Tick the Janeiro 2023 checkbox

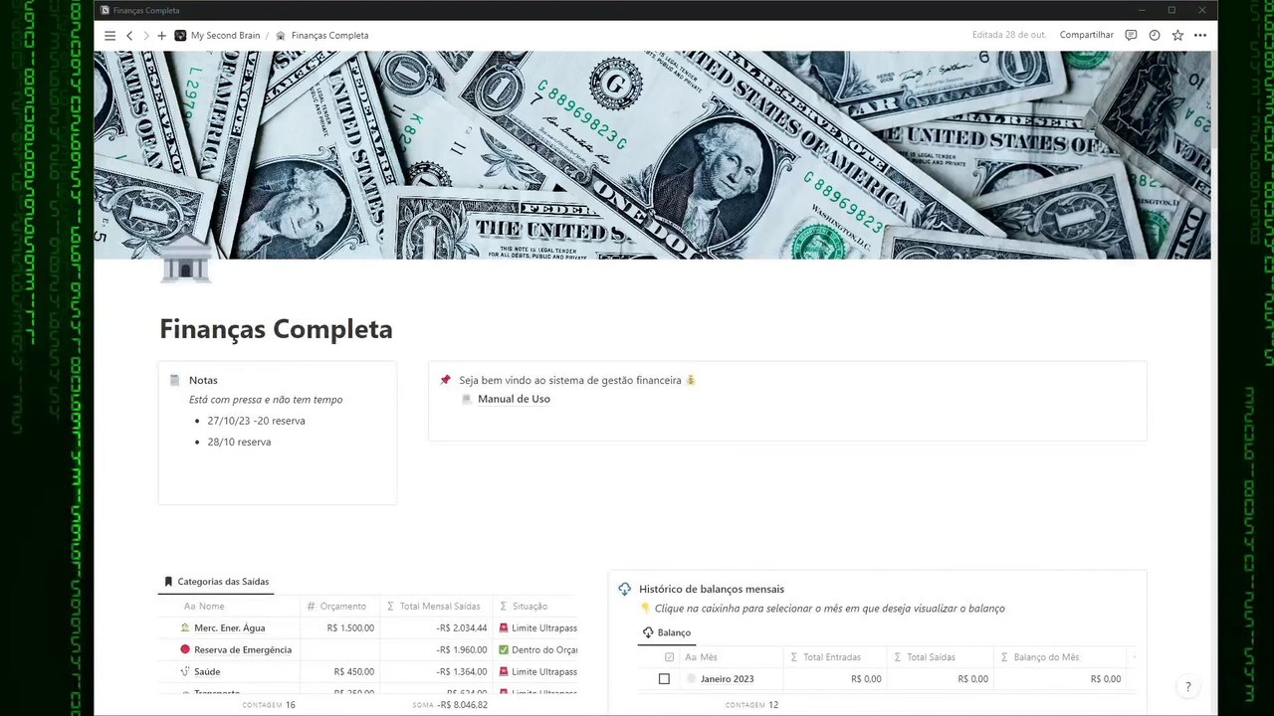[x=664, y=679]
